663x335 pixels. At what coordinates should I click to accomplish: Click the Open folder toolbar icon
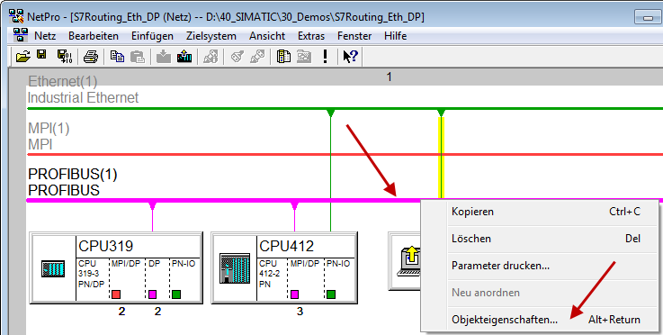click(x=23, y=57)
